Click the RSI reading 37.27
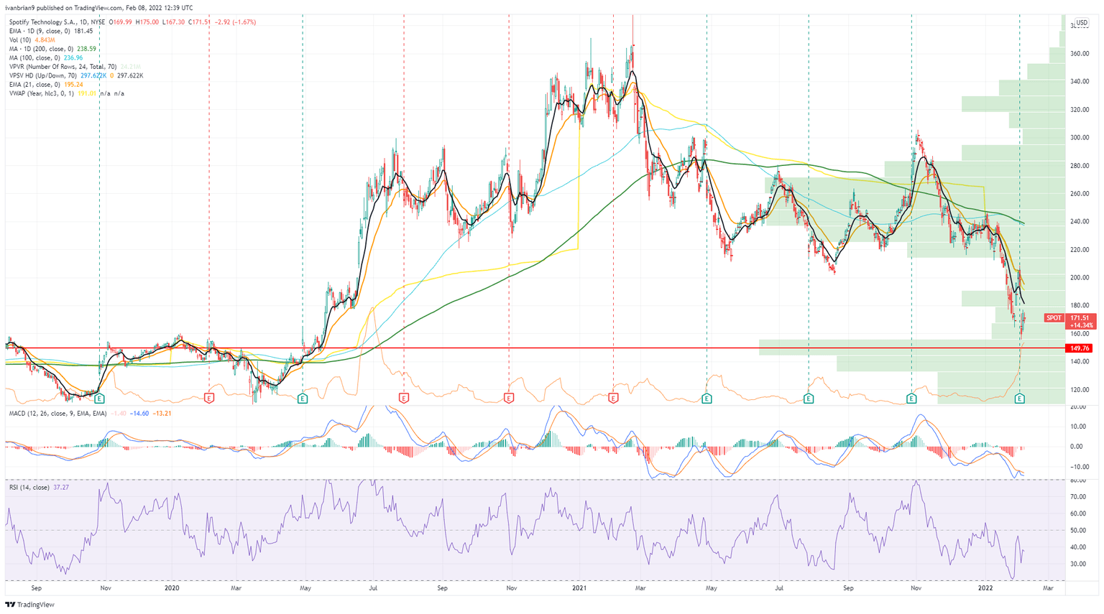Image resolution: width=1104 pixels, height=614 pixels. pos(61,488)
